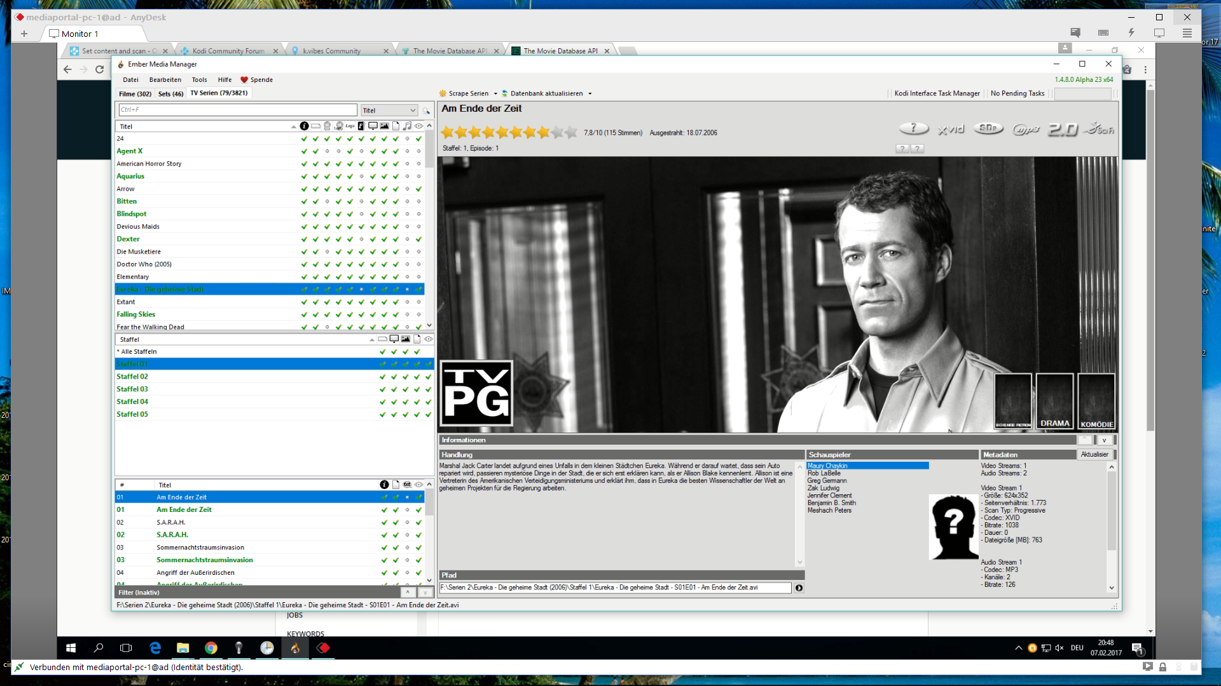This screenshot has width=1221, height=686.
Task: Open the Titel search-field dropdown
Action: [413, 111]
